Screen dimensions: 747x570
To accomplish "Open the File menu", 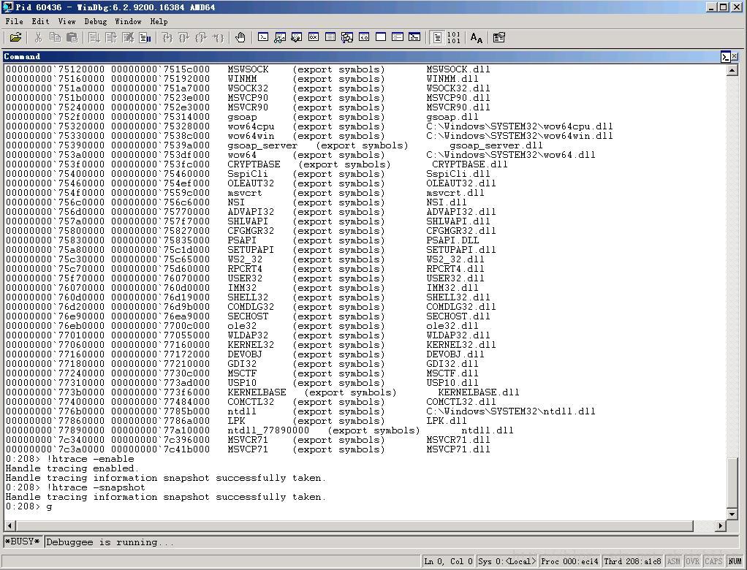I will tap(14, 21).
